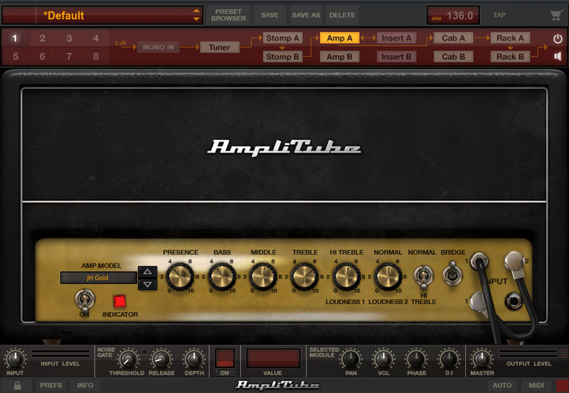The width and height of the screenshot is (569, 393).
Task: Open the Rack B module
Action: click(x=510, y=57)
